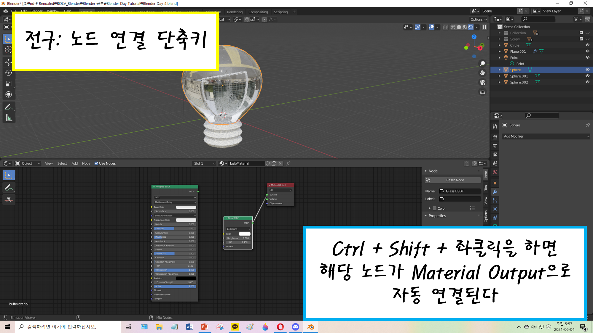Select the Move tool in viewport

coord(8,62)
